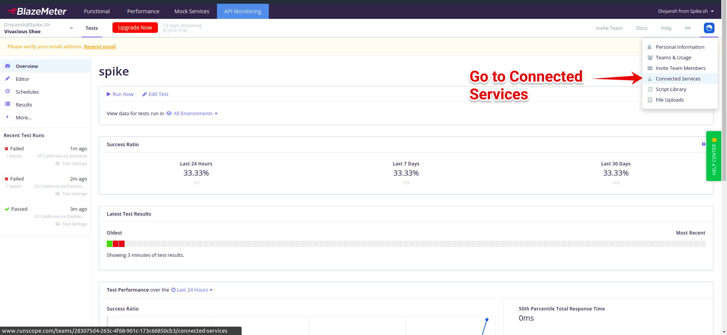Select the Tests tab
The image size is (727, 335).
92,28
